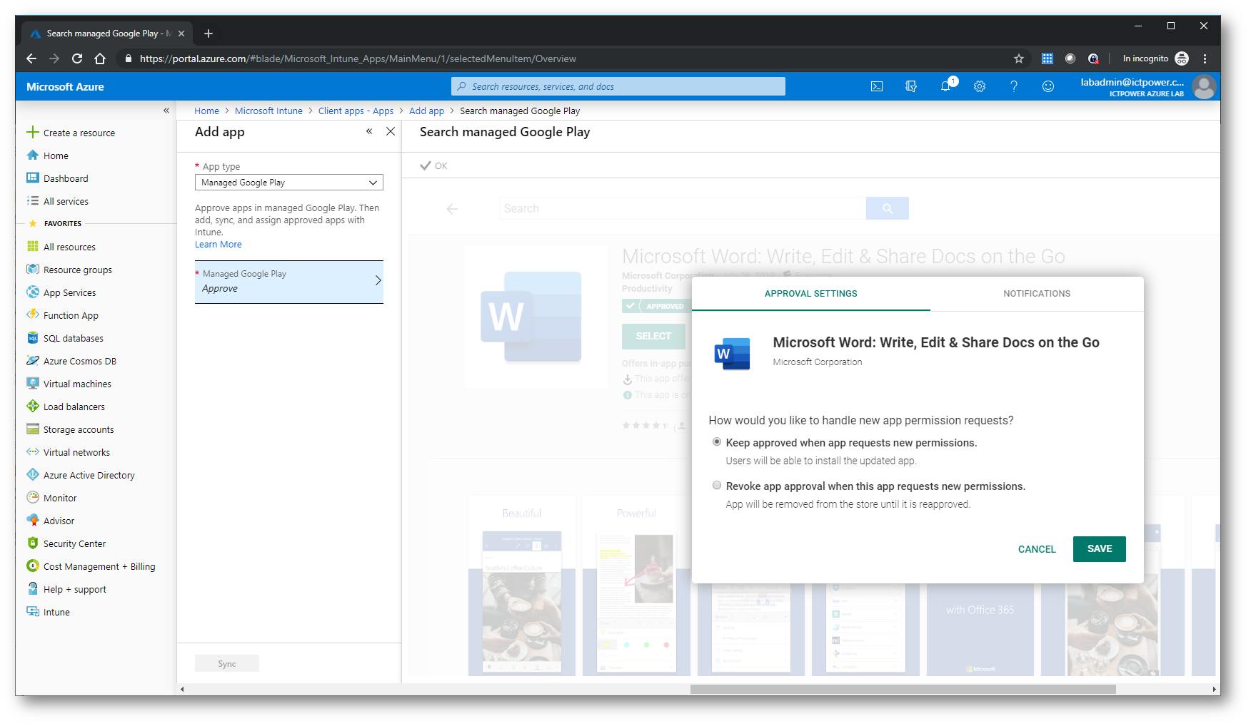
Task: Bookmark this page with the star icon
Action: pyautogui.click(x=1019, y=58)
